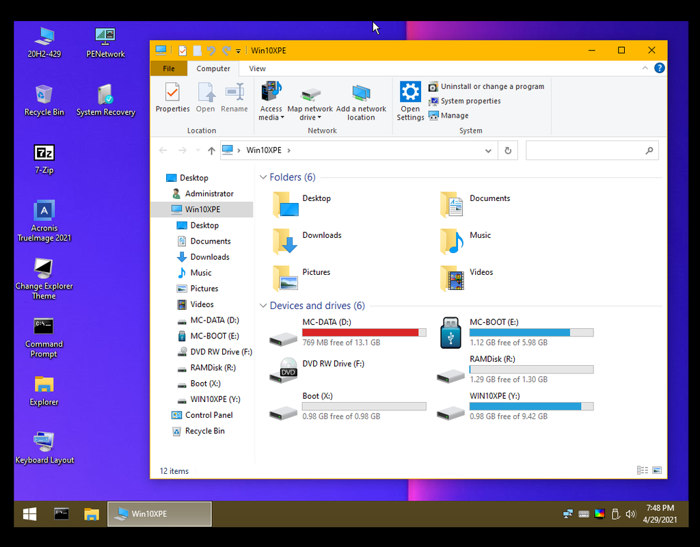Viewport: 700px width, 547px height.
Task: Collapse the Devices and drives group
Action: tap(263, 306)
